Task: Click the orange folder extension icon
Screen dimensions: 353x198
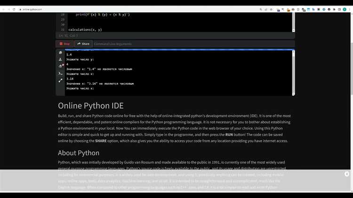Action: point(288,10)
